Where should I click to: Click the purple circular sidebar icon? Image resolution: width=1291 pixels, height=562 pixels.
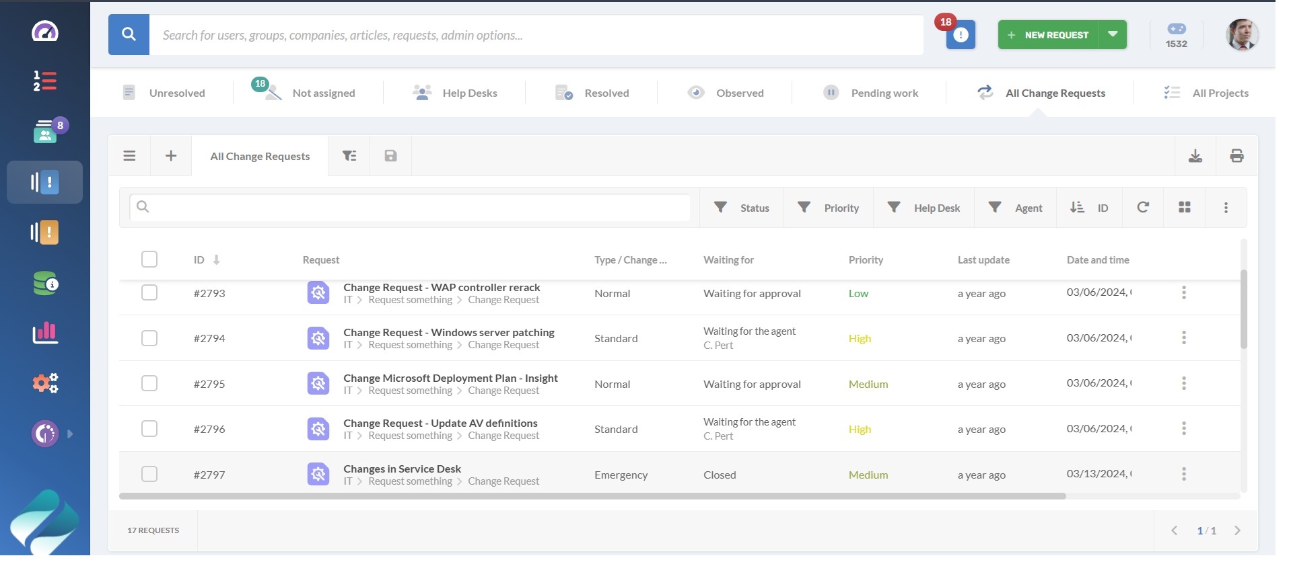[x=45, y=434]
